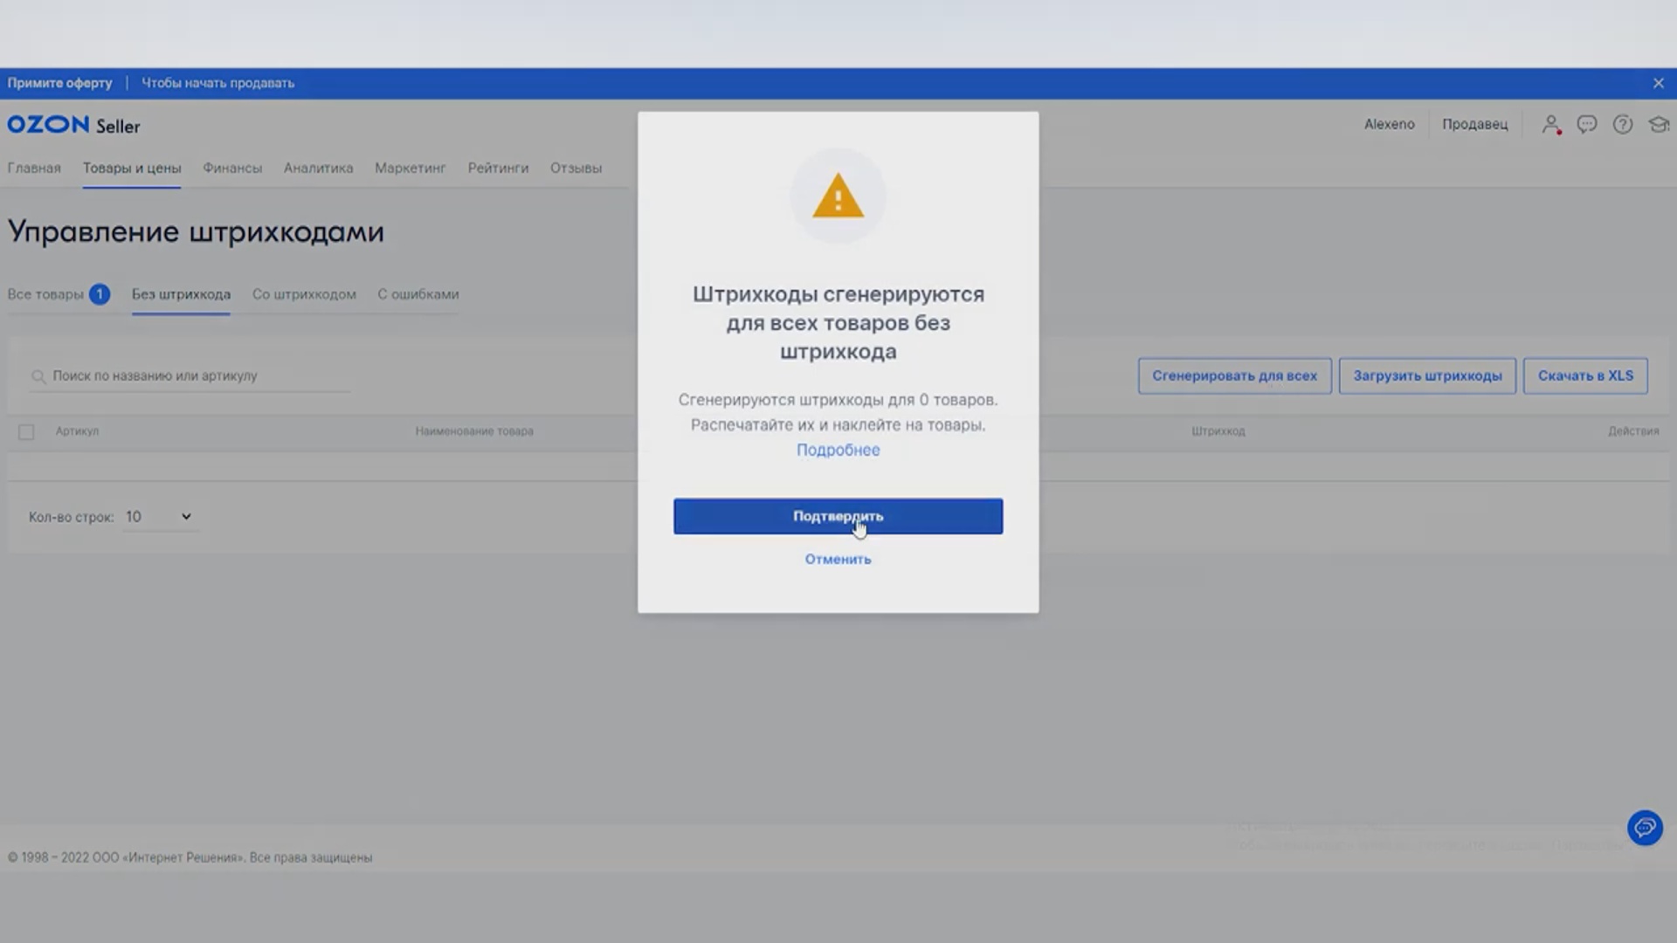This screenshot has height=943, width=1677.
Task: Go to the Главная menu tab
Action: 34,168
